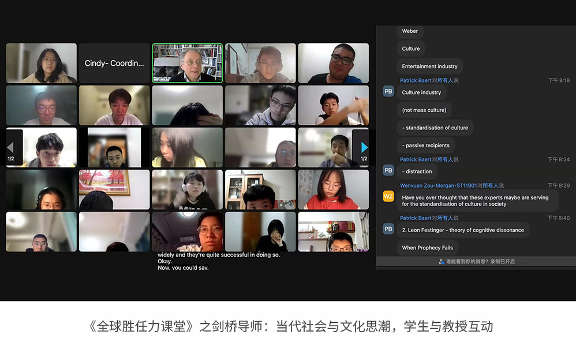Image resolution: width=576 pixels, height=354 pixels.
Task: Click PB avatar beside Culture industry message
Action: point(388,91)
